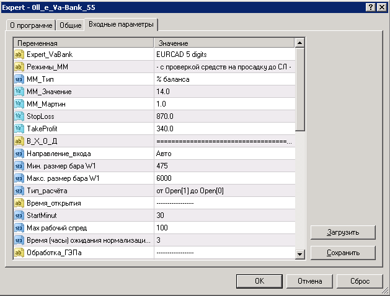The height and width of the screenshot is (296, 390).
Task: Click the integer icon beside Время (часы) ожидания
Action: click(19, 240)
